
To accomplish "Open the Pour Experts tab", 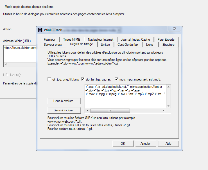I will pos(166,40).
